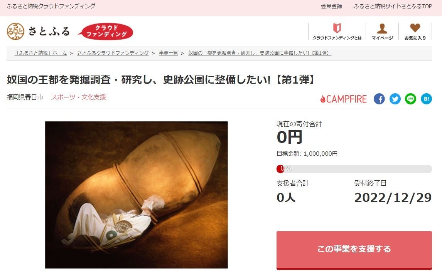442x277 pixels.
Task: Open 事業一覧 breadcrumb link
Action: (x=169, y=53)
